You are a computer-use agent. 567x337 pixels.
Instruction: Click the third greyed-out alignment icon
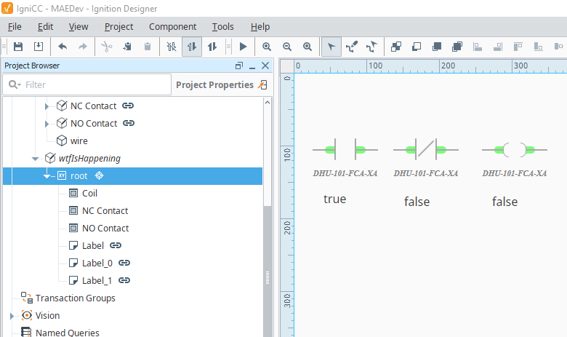coord(518,47)
